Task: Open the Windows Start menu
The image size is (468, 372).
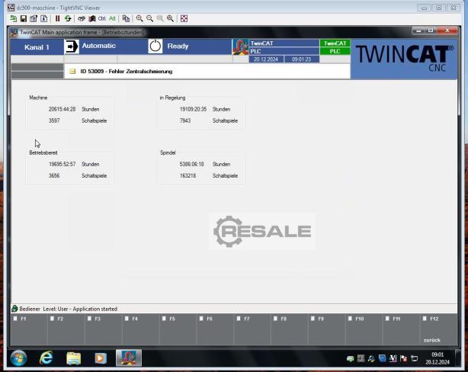Action: coord(18,358)
